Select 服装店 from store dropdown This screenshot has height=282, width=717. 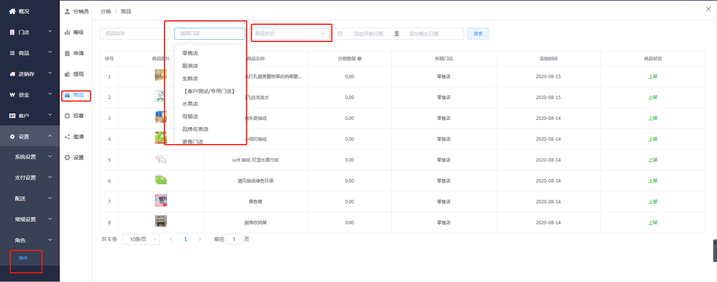pyautogui.click(x=210, y=66)
